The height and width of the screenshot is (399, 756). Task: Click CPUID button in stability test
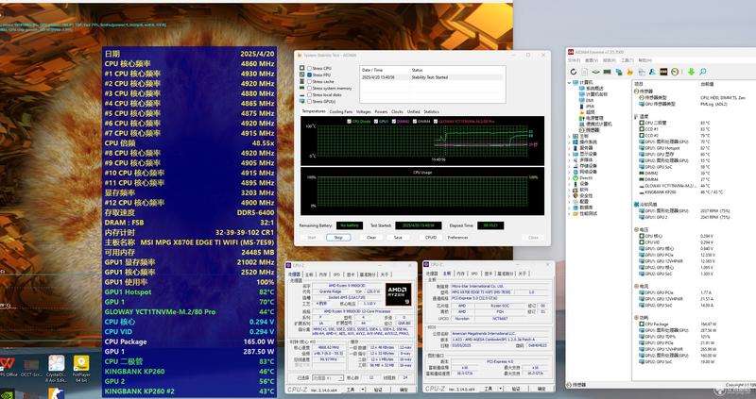tap(431, 238)
